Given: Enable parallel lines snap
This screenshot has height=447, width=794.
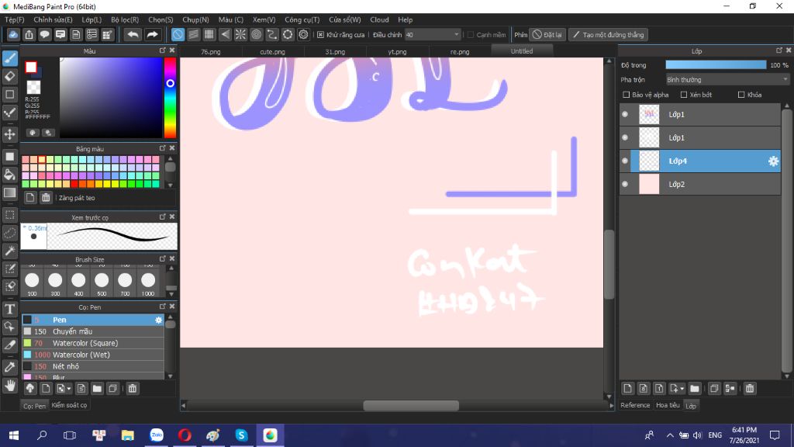Looking at the screenshot, I should pos(193,34).
